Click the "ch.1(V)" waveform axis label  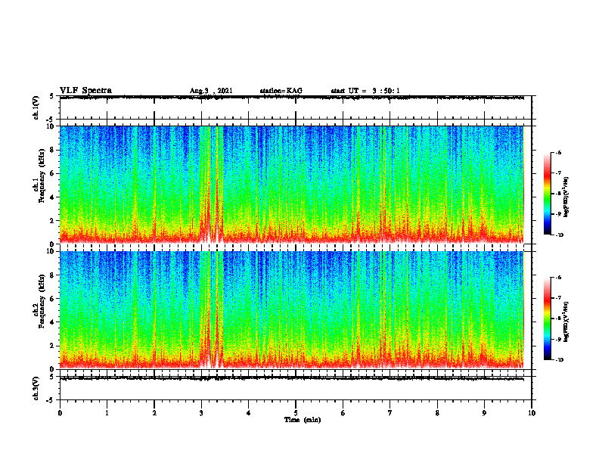pyautogui.click(x=36, y=107)
